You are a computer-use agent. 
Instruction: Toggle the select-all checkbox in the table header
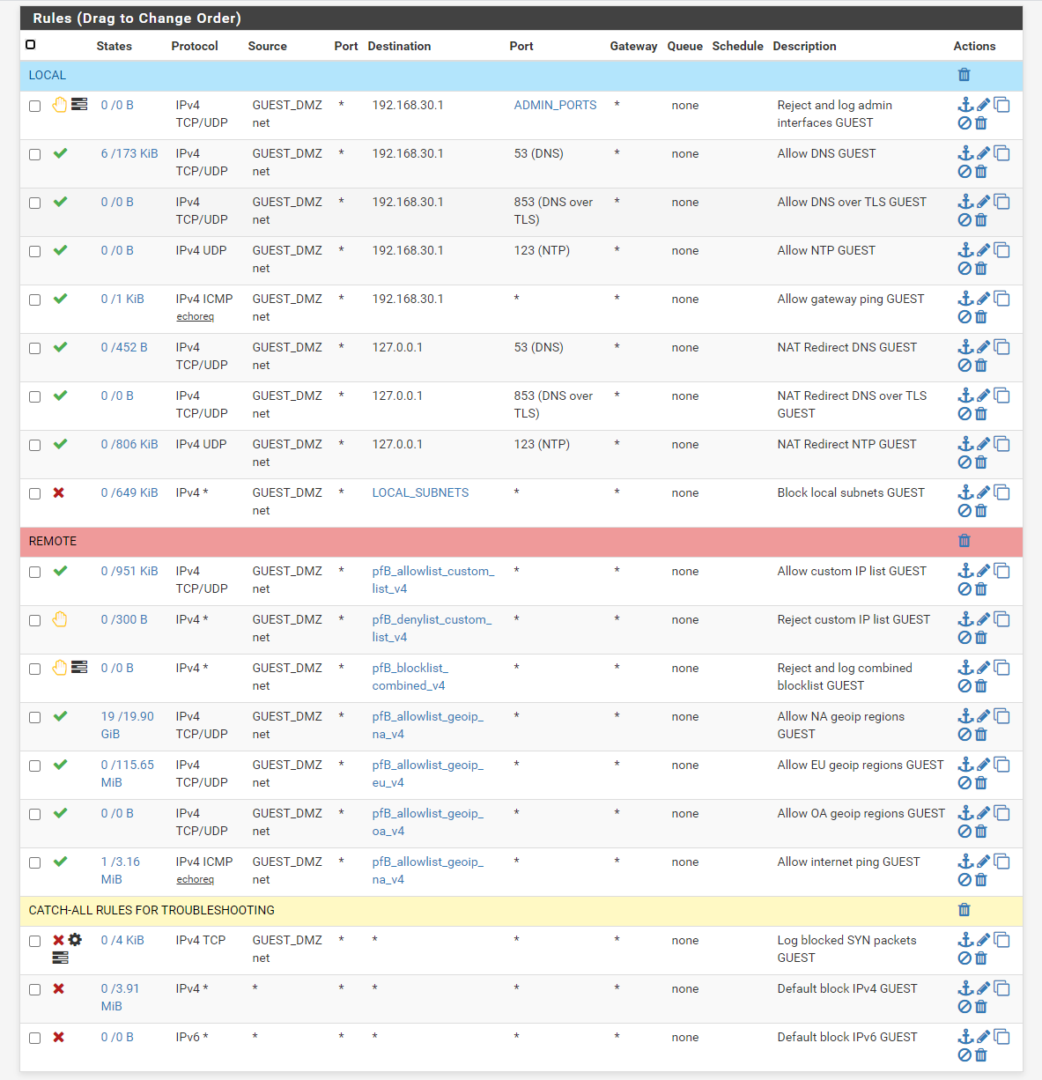tap(31, 45)
